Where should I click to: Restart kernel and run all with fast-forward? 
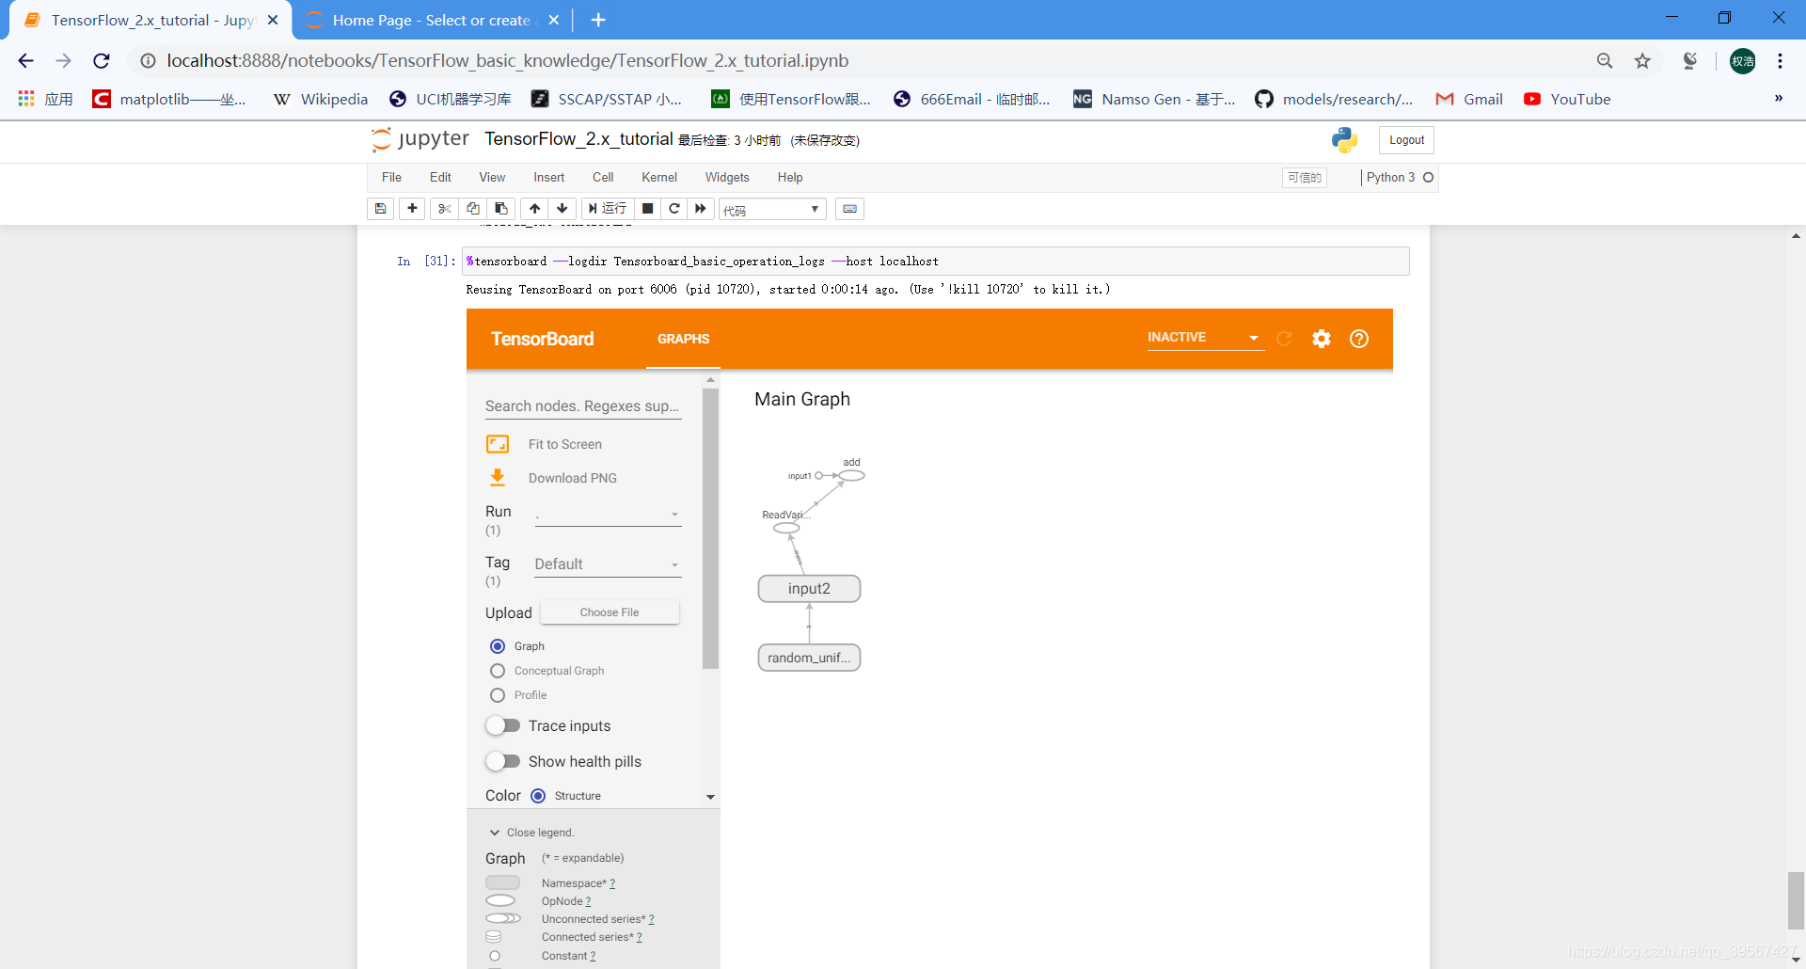700,209
